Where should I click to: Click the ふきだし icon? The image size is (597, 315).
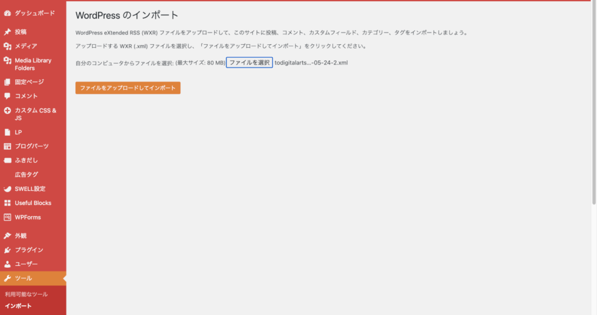(x=7, y=161)
